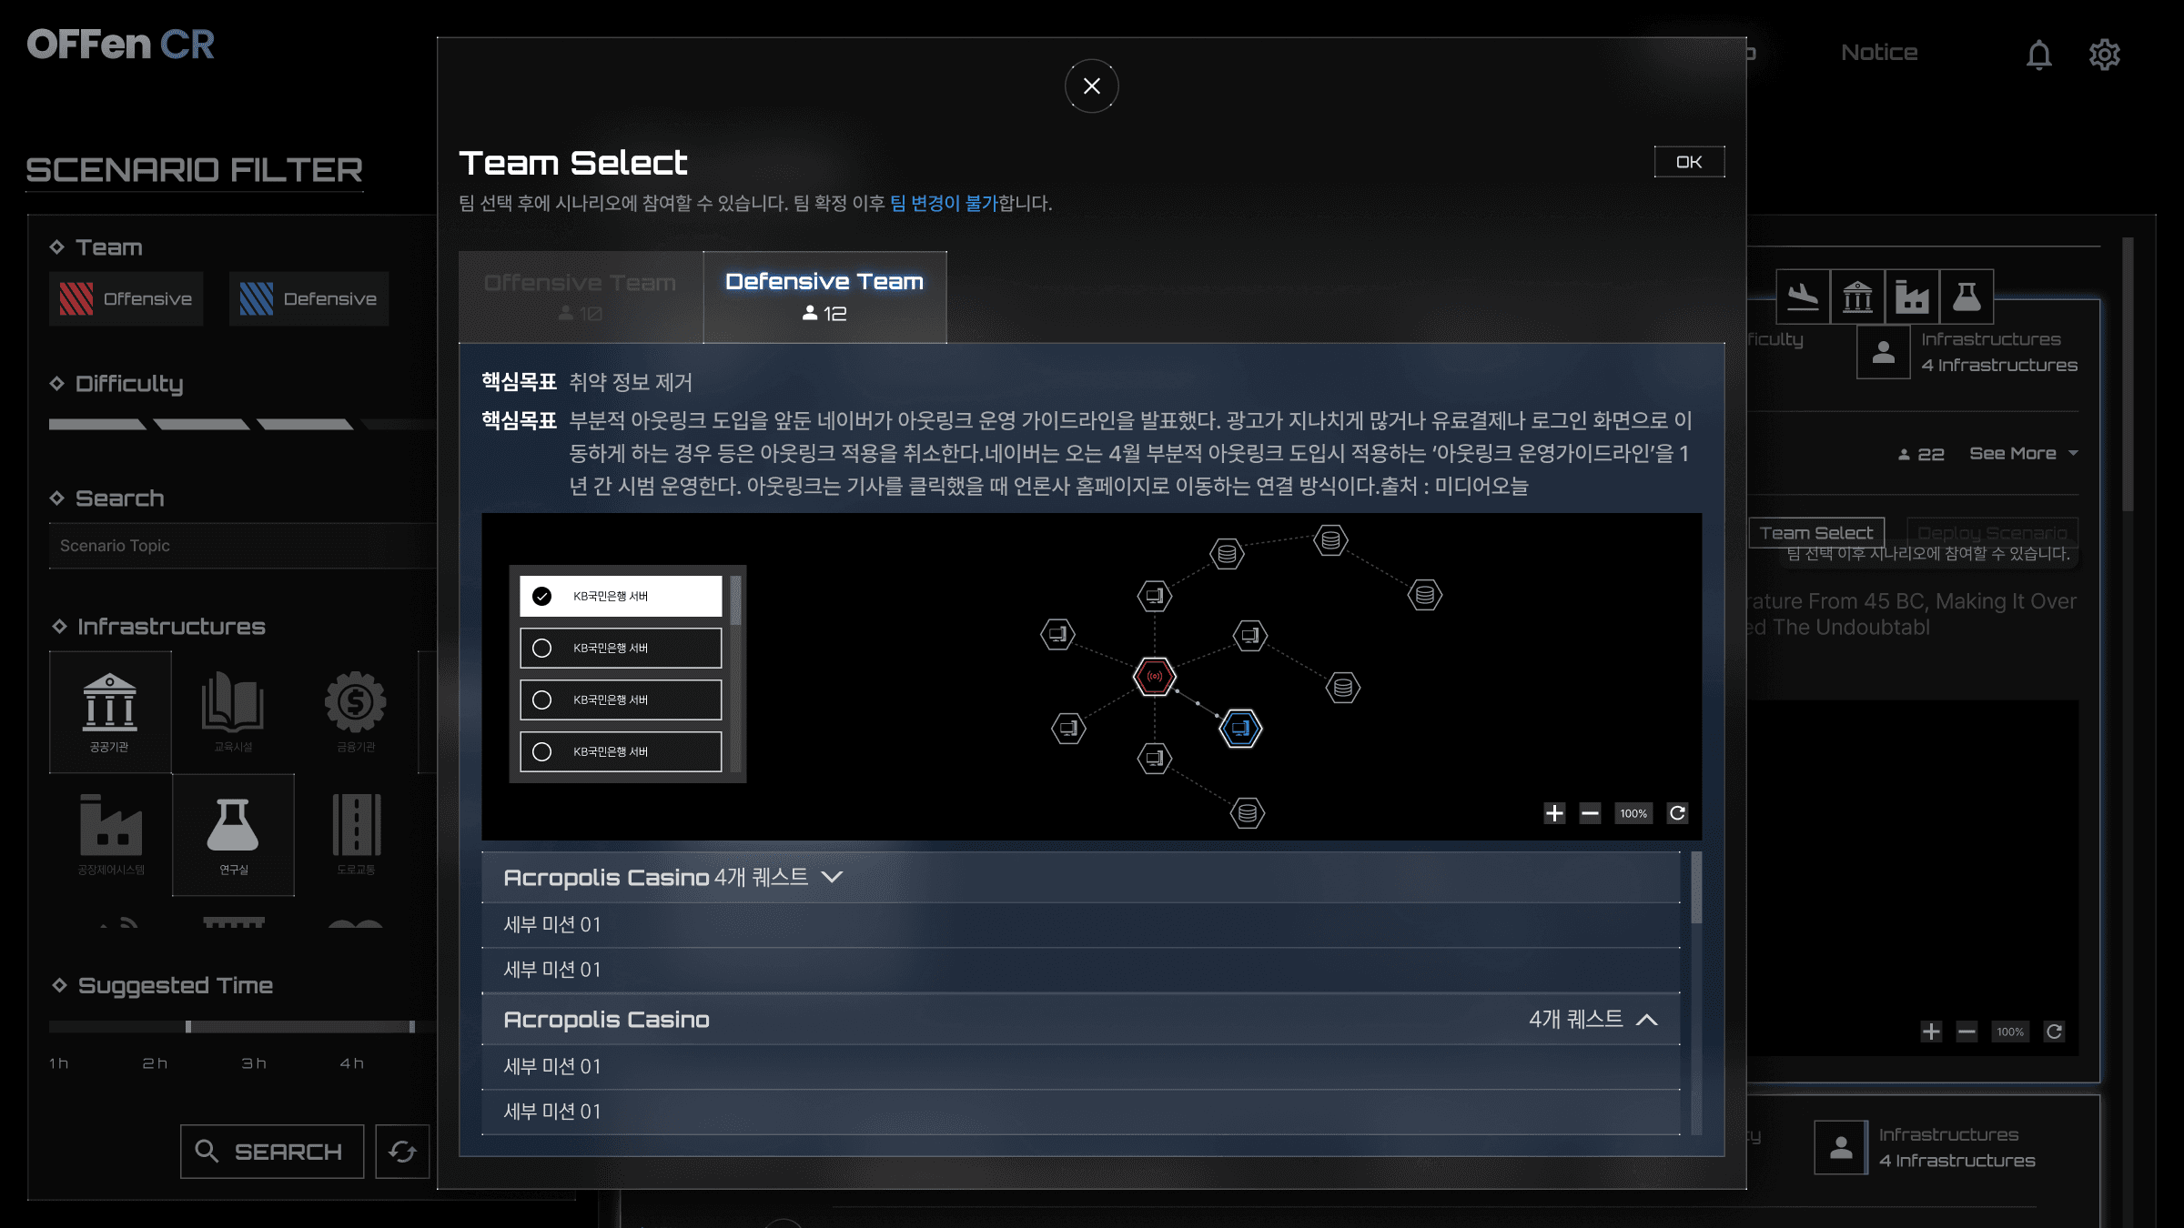Select the first KB국민은행 서버 radio button
Screen dimensions: 2184x1228
click(541, 595)
